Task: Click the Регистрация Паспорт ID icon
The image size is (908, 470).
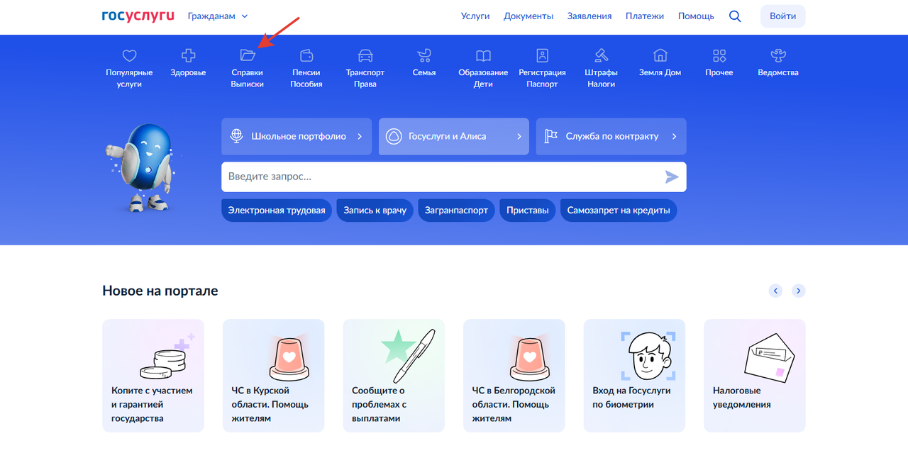Action: (543, 55)
